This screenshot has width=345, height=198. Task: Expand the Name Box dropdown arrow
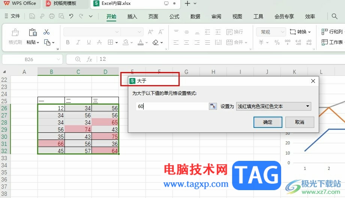pyautogui.click(x=58, y=59)
